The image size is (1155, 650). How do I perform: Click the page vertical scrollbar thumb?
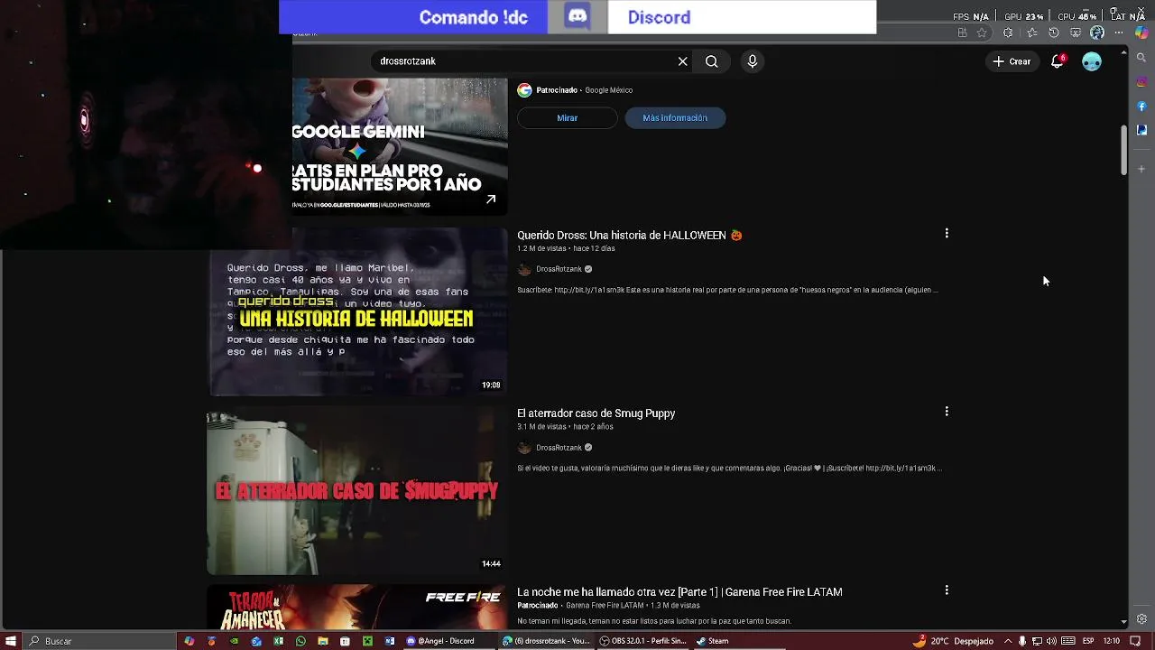1123,149
